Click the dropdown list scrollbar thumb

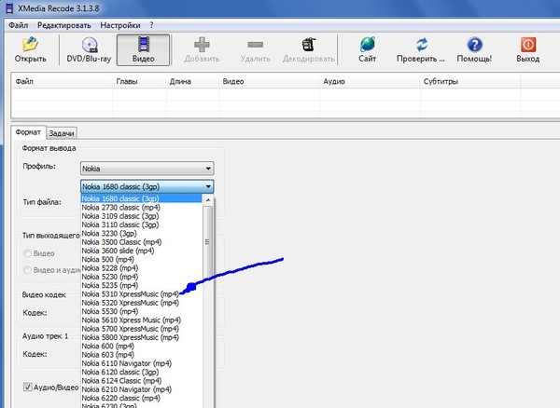pos(207,242)
